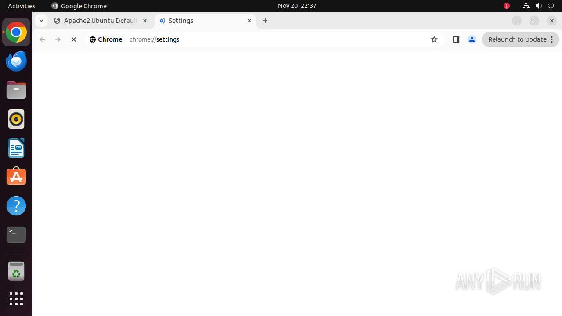
Task: Open the volume speaker icon
Action: pos(539,6)
